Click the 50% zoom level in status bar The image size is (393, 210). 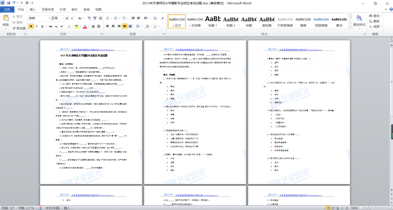(x=355, y=208)
